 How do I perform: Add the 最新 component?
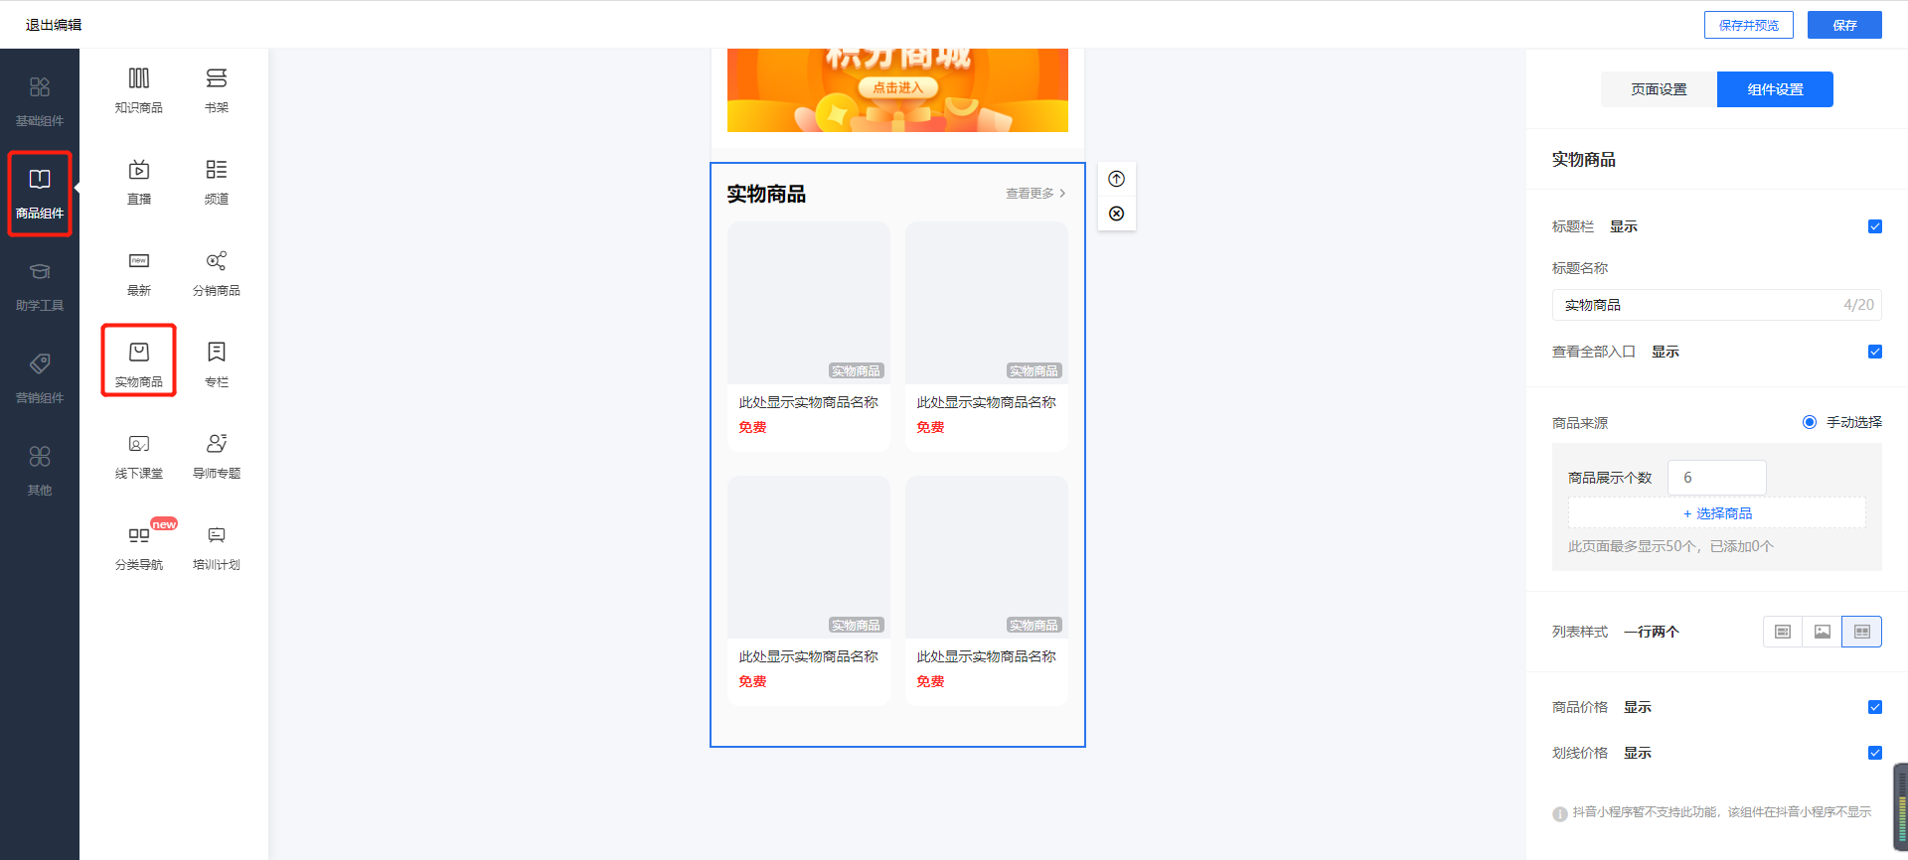[x=139, y=272]
